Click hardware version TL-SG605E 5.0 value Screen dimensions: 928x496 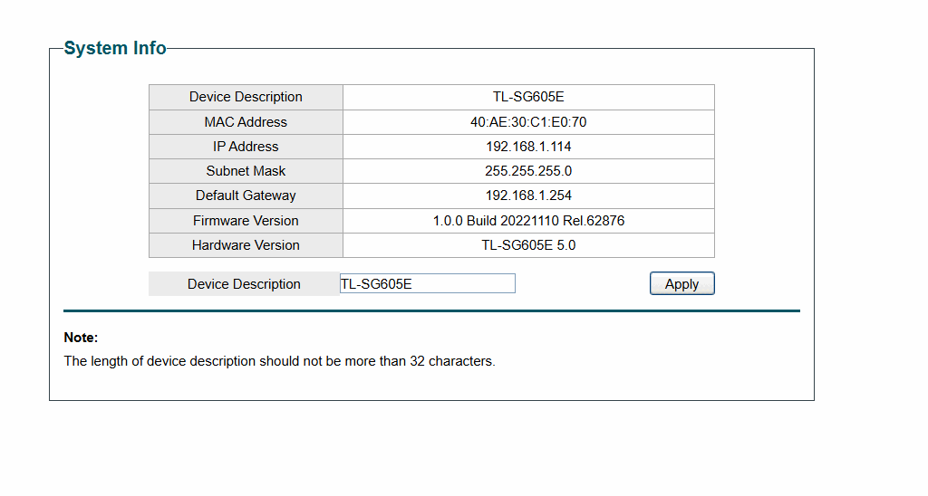(x=528, y=245)
